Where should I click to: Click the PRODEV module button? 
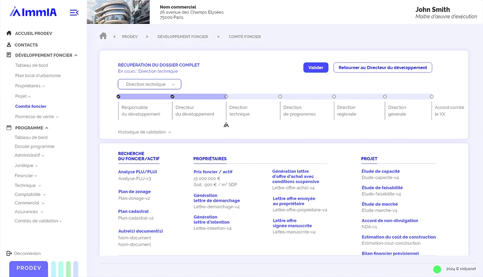29,269
